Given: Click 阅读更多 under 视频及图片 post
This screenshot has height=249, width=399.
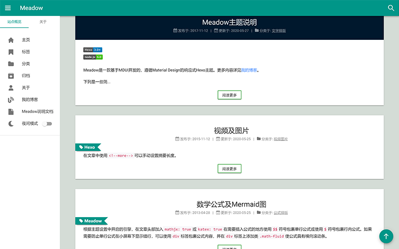Looking at the screenshot, I should tap(229, 169).
